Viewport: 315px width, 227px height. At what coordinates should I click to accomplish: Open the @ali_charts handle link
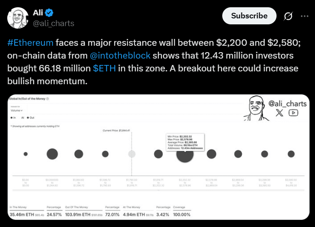tap(53, 23)
